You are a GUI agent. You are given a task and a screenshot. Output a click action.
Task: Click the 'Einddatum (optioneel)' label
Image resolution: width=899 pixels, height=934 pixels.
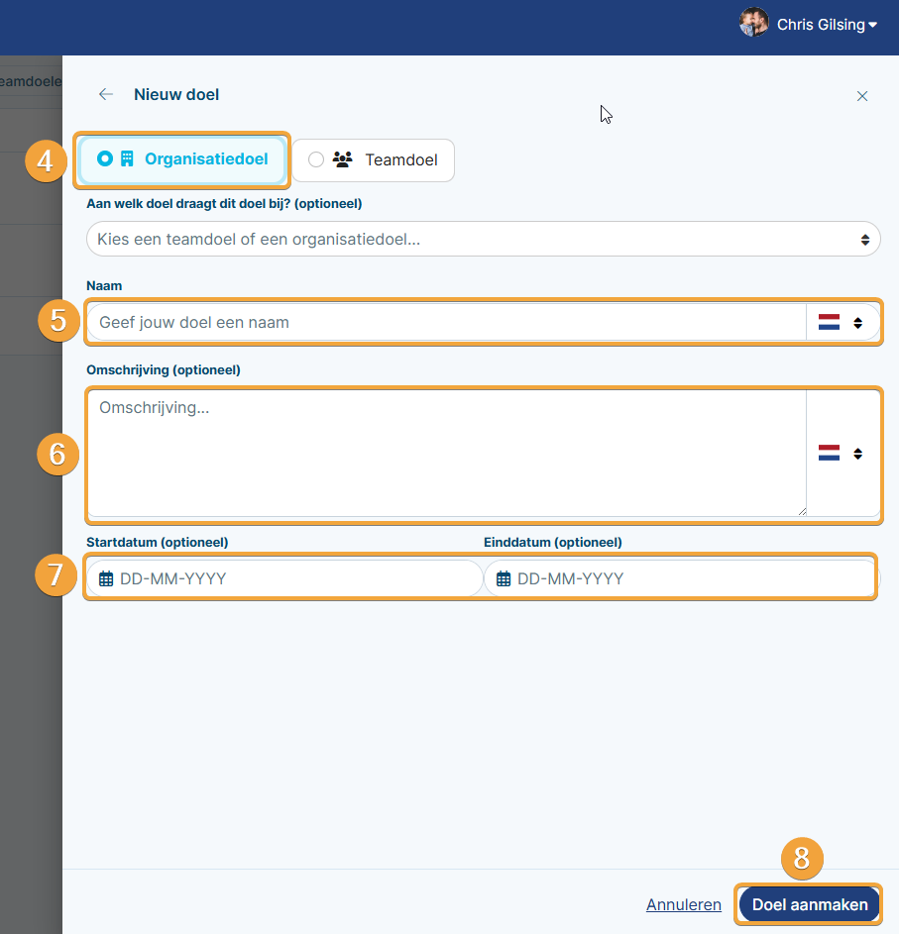pyautogui.click(x=553, y=542)
